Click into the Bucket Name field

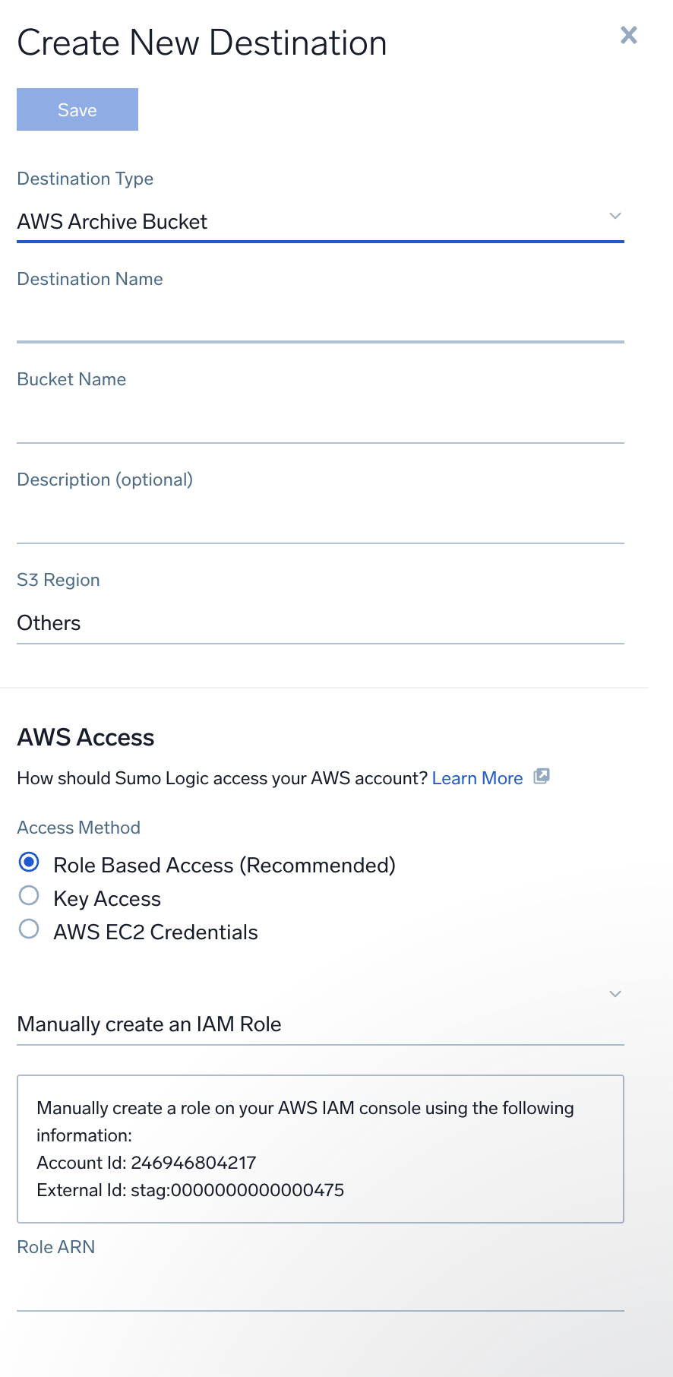click(x=319, y=423)
